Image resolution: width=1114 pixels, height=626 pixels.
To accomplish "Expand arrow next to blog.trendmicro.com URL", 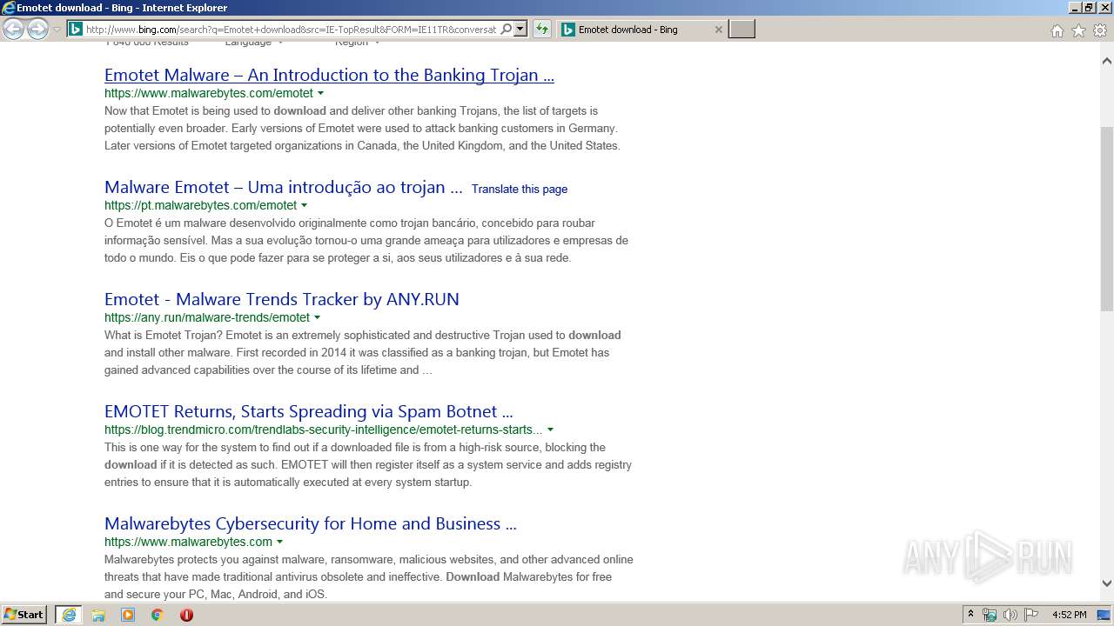I will pos(550,430).
